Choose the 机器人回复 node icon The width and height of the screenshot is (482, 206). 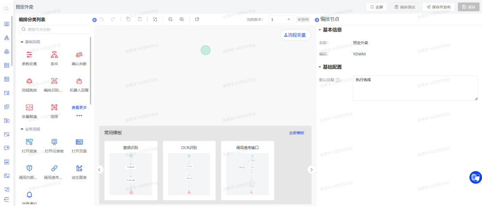(x=79, y=81)
